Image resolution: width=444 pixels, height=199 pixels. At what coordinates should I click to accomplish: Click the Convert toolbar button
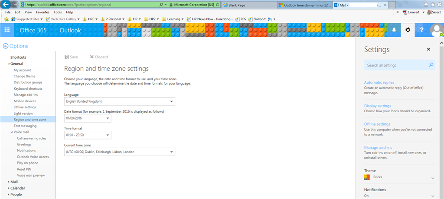[411, 12]
